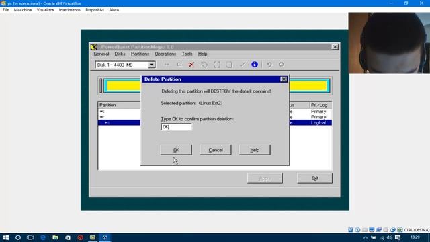Select the second Primary partition row
This screenshot has height=242, width=430.
click(215, 117)
